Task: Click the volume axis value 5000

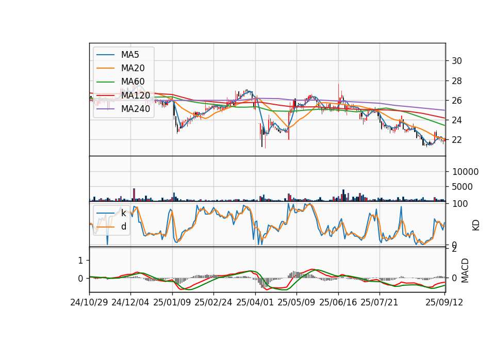Action: coord(463,187)
